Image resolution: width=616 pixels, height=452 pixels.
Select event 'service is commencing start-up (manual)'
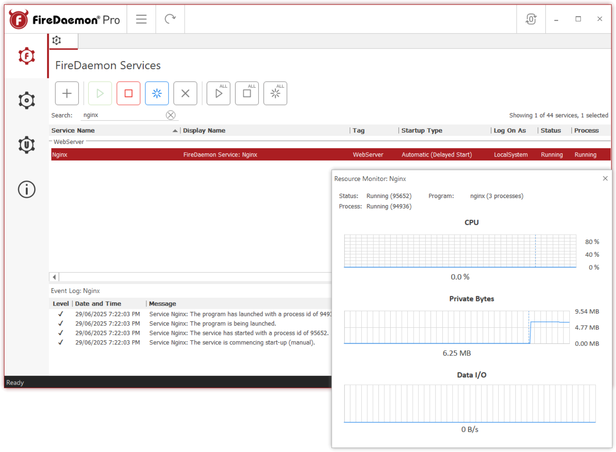(191, 342)
